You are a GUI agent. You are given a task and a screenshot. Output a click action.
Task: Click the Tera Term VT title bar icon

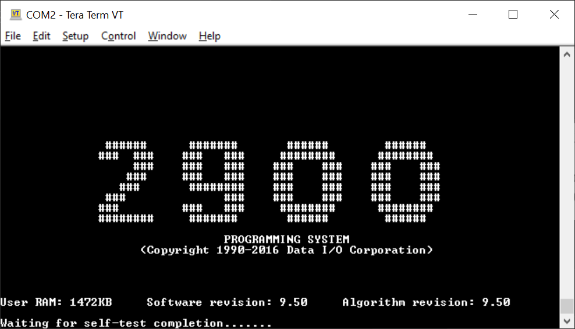[16, 15]
